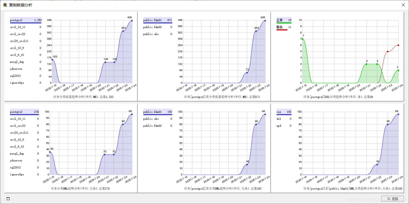
Task: Select ignoreOpe in the DML task list
Action: 24,175
